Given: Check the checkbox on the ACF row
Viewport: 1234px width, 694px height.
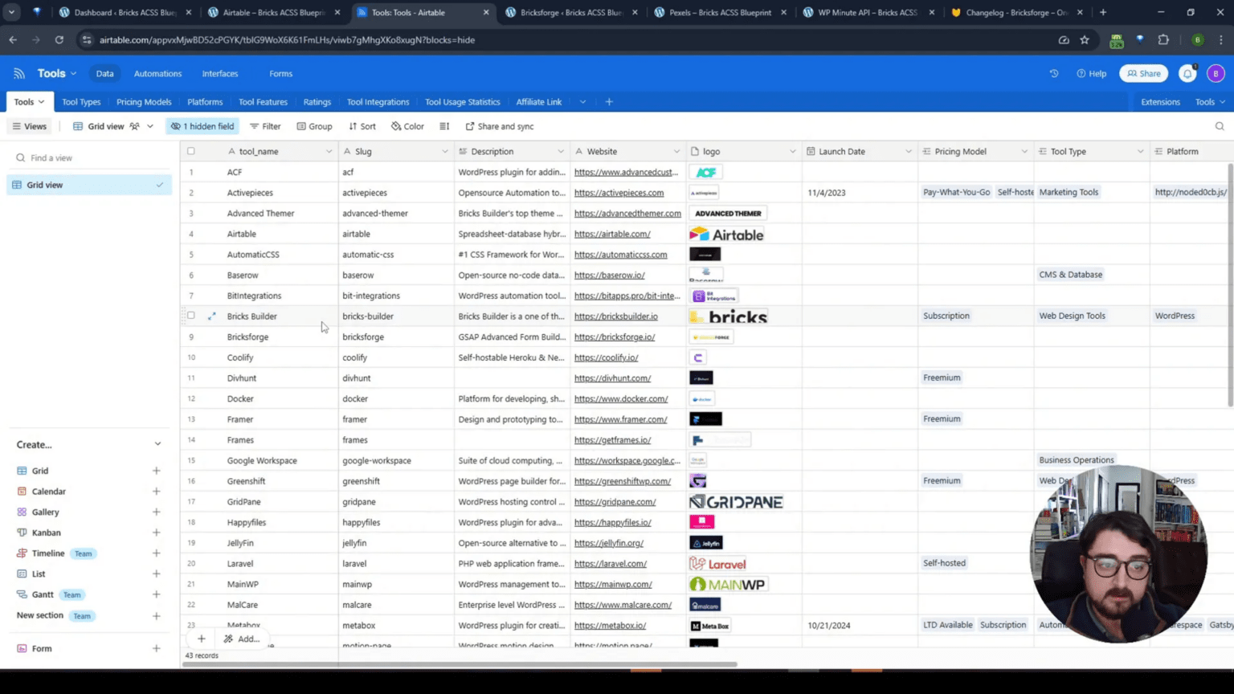Looking at the screenshot, I should (190, 172).
